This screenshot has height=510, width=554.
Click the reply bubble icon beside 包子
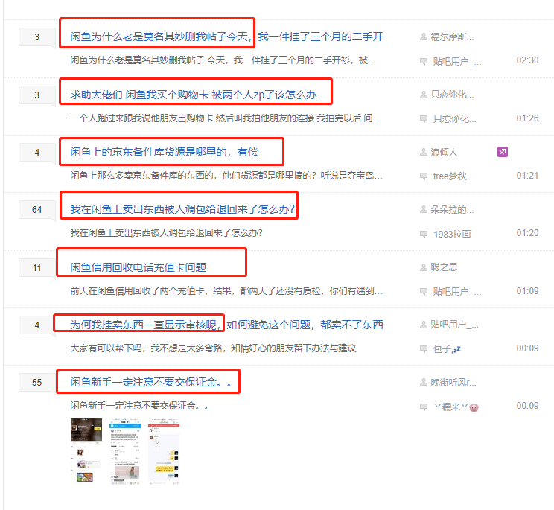424,349
